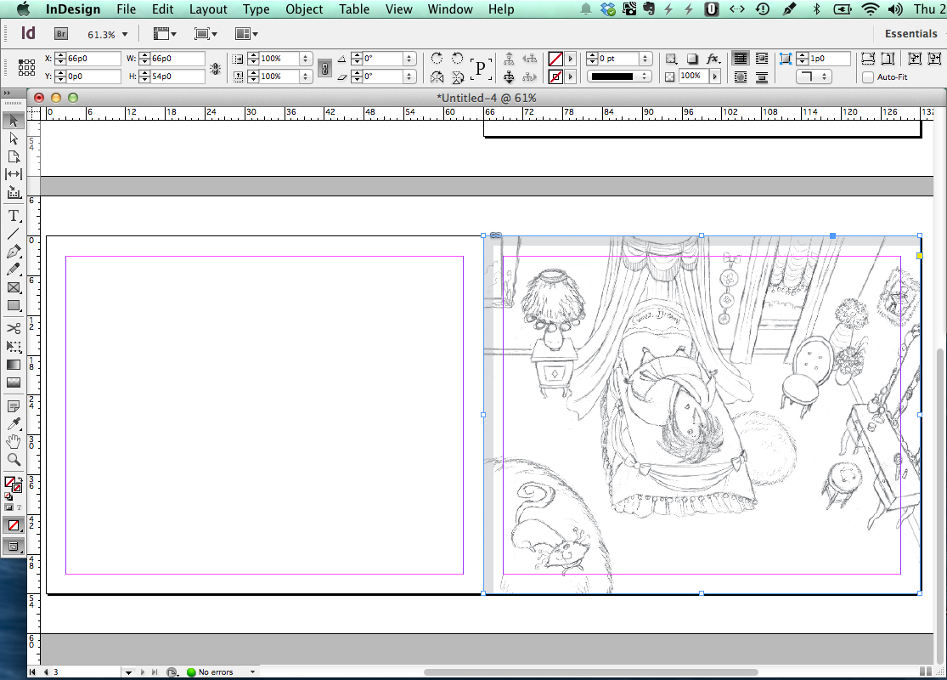The image size is (947, 680).
Task: Toggle No Text Wrap option
Action: 741,59
